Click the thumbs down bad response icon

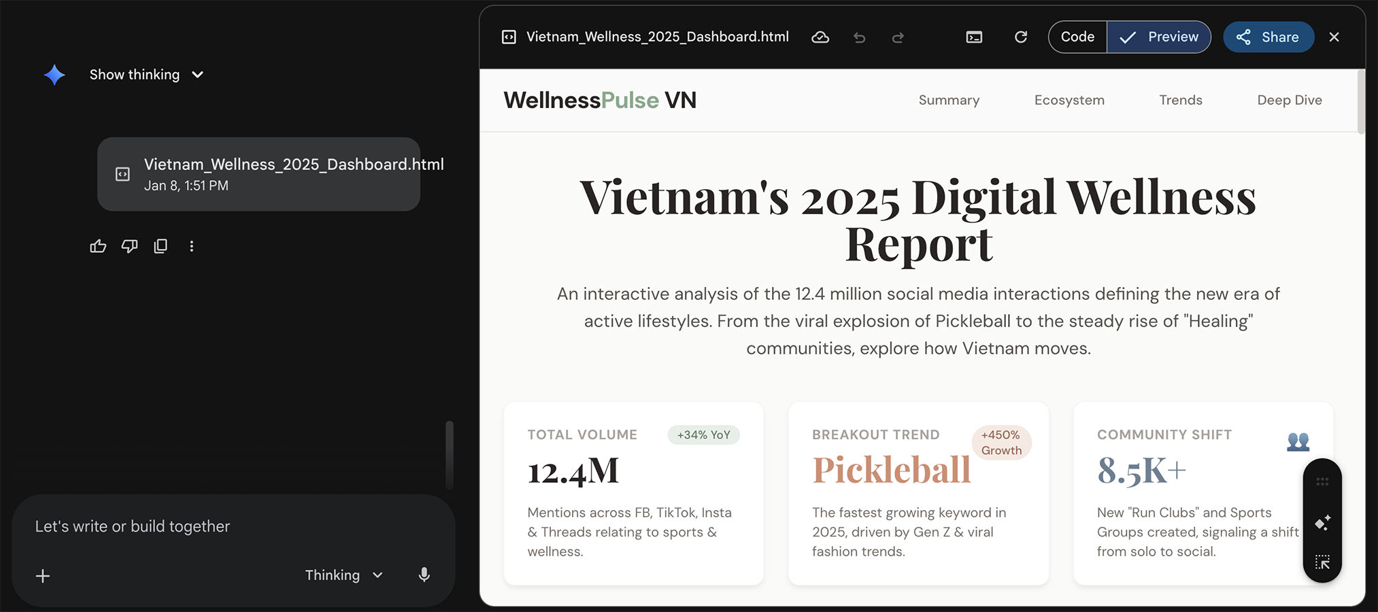click(129, 246)
